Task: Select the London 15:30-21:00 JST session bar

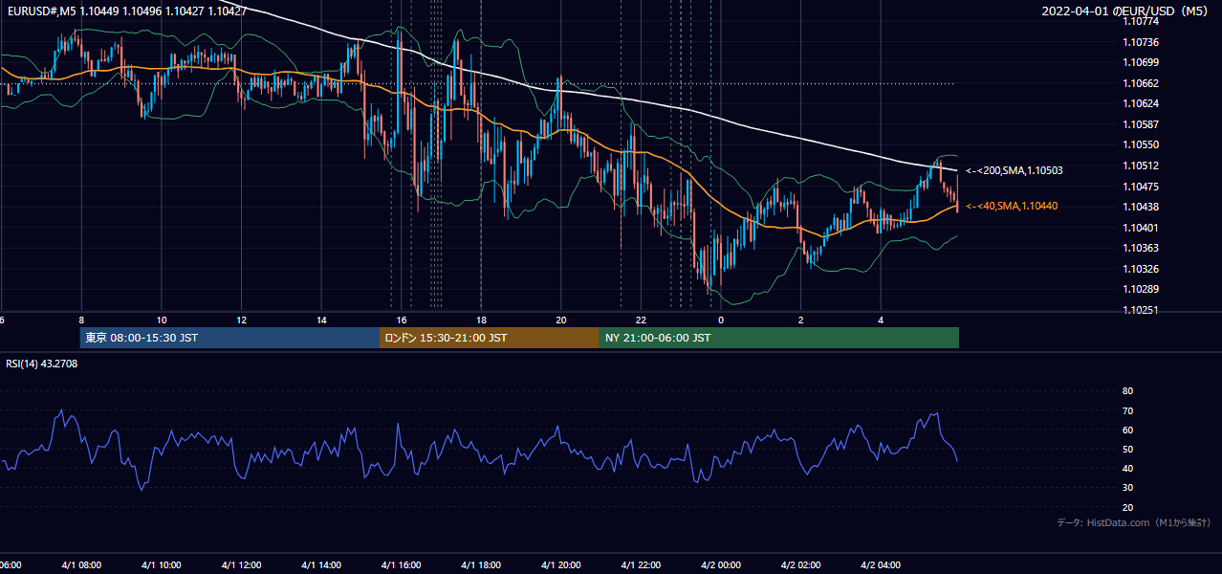Action: pyautogui.click(x=490, y=338)
